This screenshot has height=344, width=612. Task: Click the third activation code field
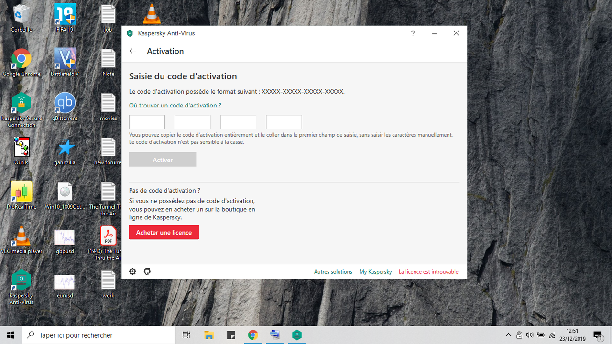(238, 122)
